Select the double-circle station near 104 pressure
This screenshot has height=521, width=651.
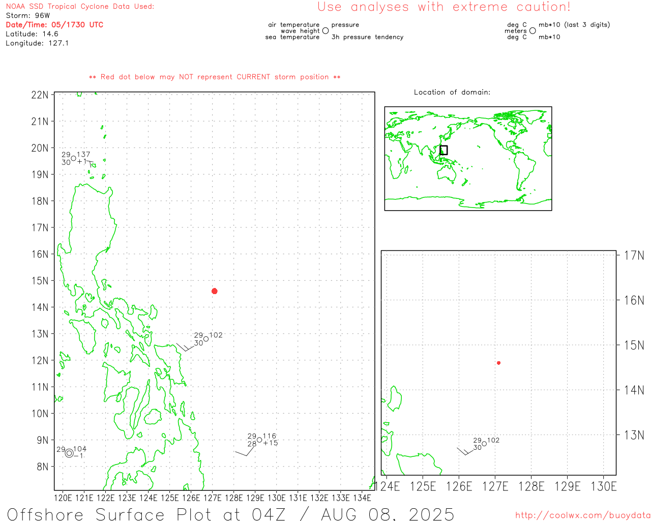click(69, 453)
